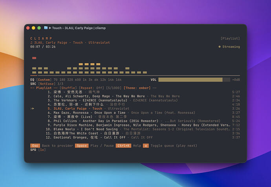The height and width of the screenshot is (187, 271).
Task: Click the 'Toggle queue (play next)' label
Action: point(174,146)
